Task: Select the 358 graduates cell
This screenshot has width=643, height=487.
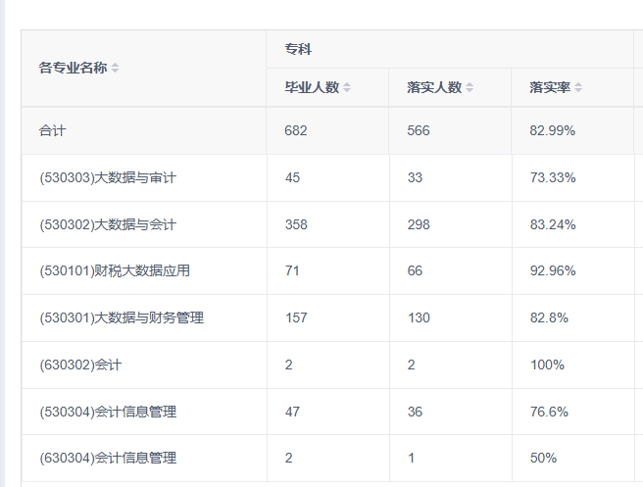Action: [x=296, y=224]
